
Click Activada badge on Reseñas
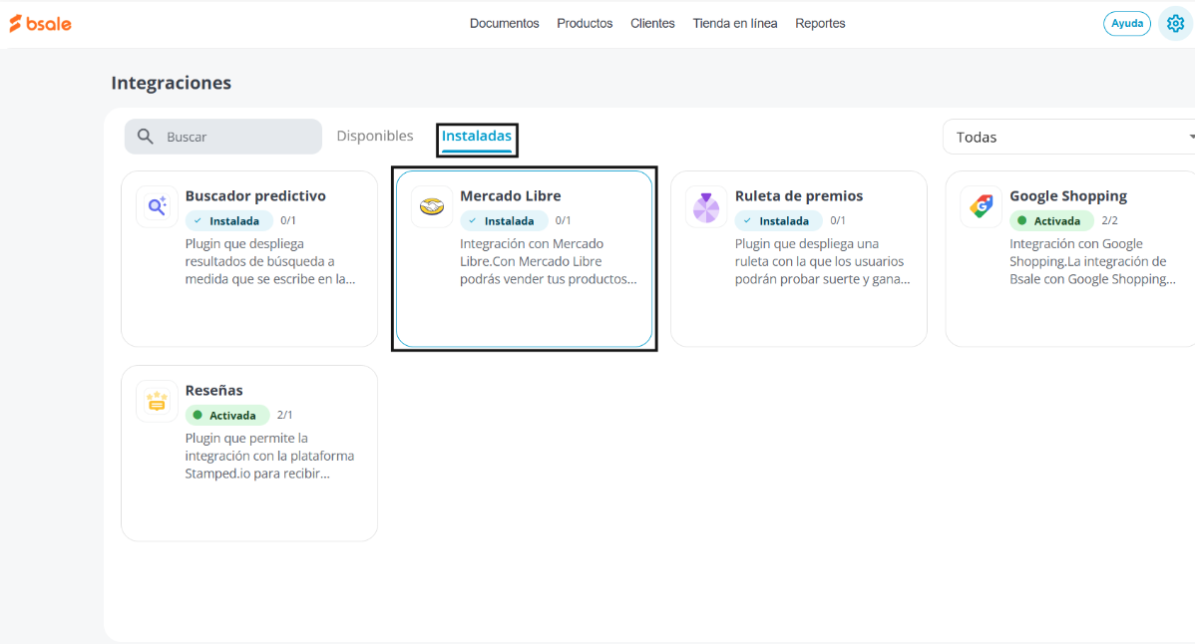[227, 415]
